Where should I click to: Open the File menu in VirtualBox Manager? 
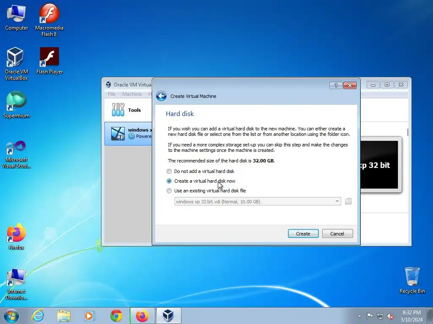pos(112,94)
